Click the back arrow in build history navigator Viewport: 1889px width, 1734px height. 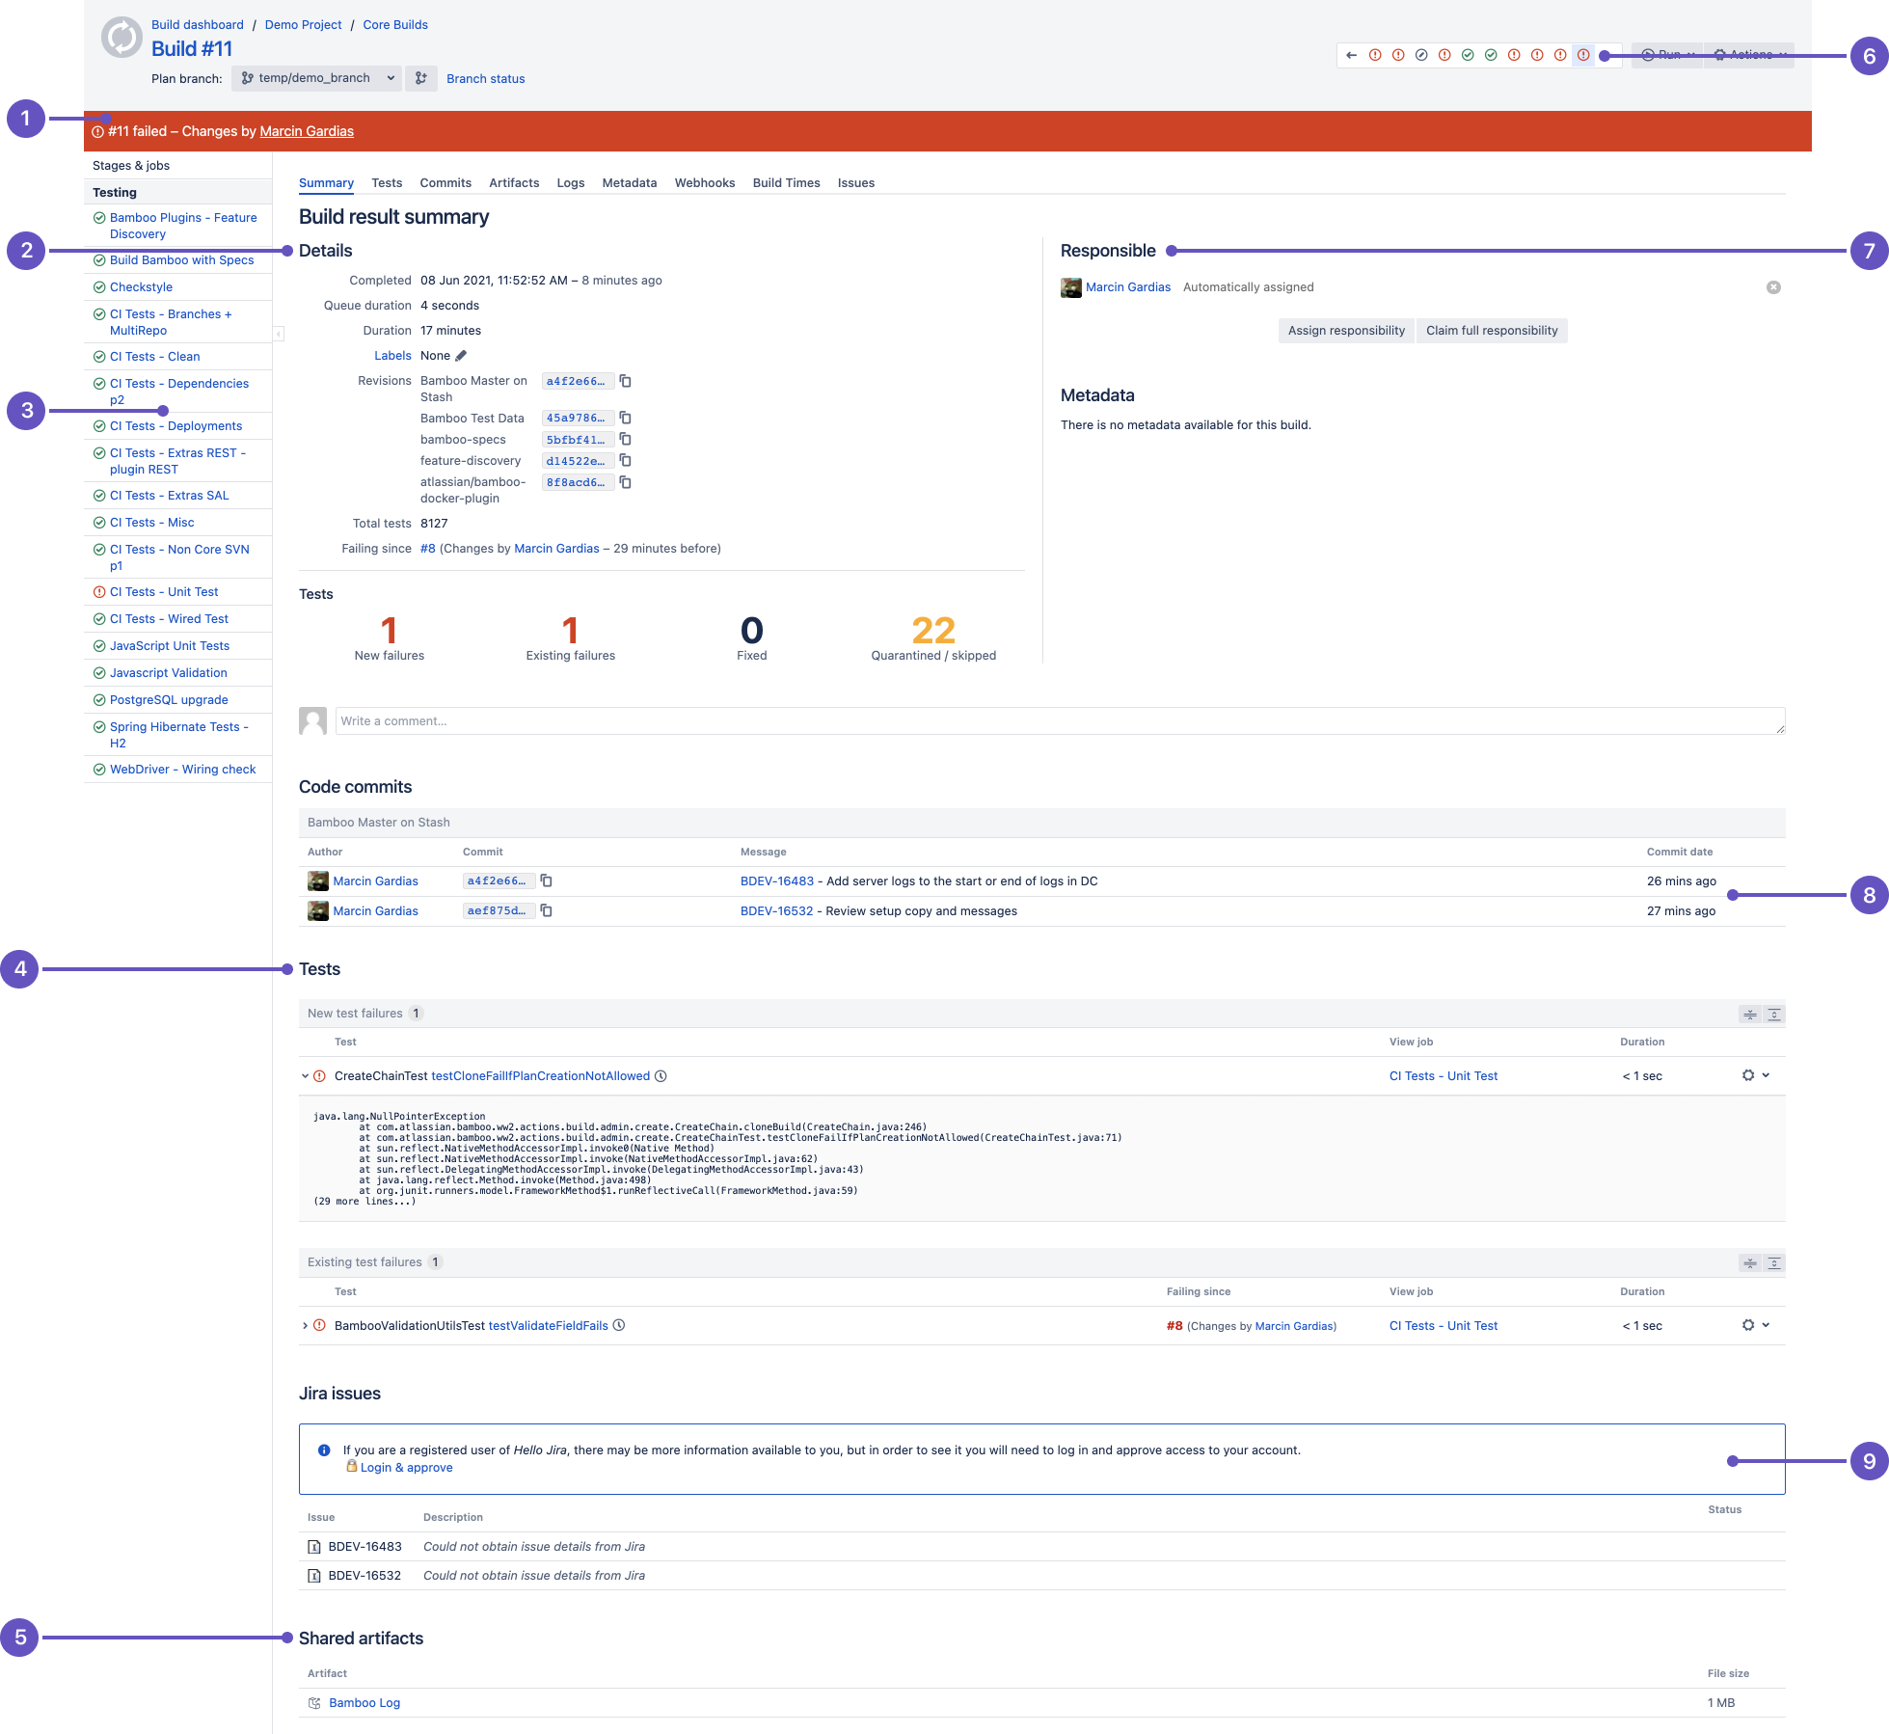click(1352, 55)
